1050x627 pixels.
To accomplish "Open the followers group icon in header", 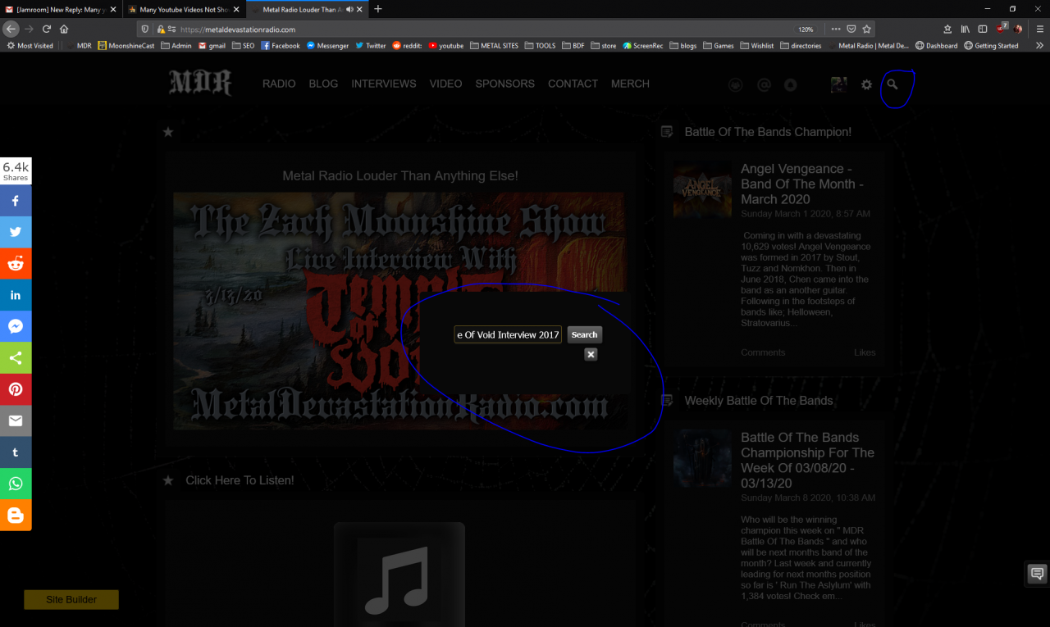I will [736, 84].
